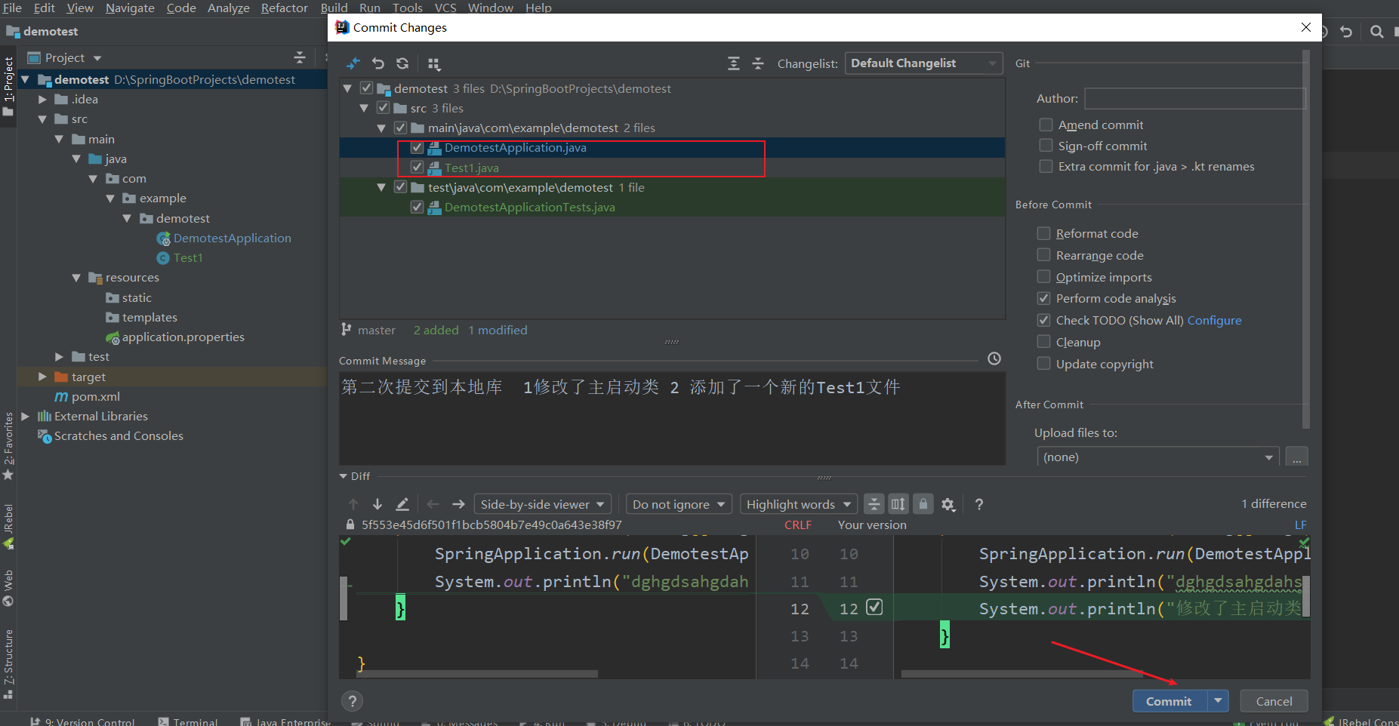Click the Commit button

point(1169,701)
